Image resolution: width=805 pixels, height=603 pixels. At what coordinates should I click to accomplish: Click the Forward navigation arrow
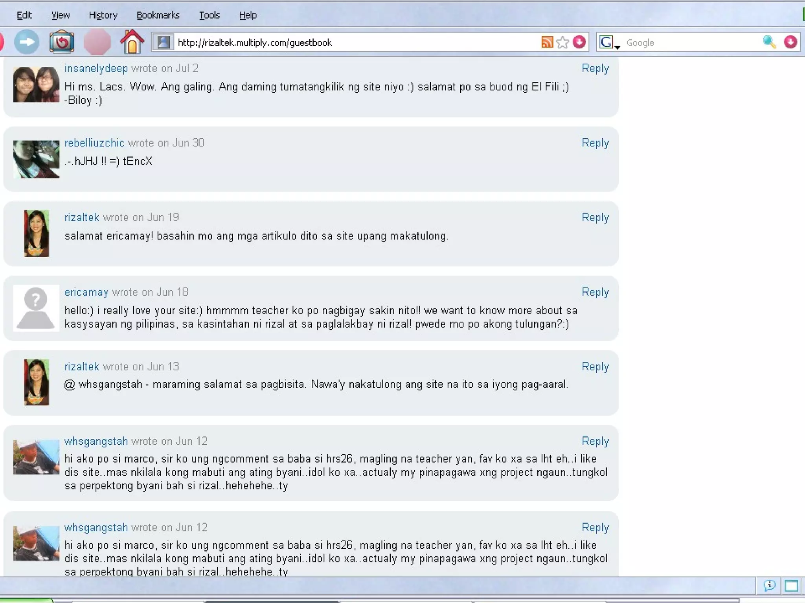pyautogui.click(x=27, y=42)
